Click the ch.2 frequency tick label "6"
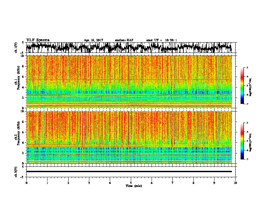This screenshot has height=205, width=265. (23, 132)
